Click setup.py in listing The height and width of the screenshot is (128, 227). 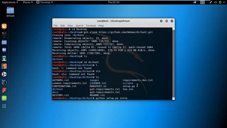coord(129,86)
